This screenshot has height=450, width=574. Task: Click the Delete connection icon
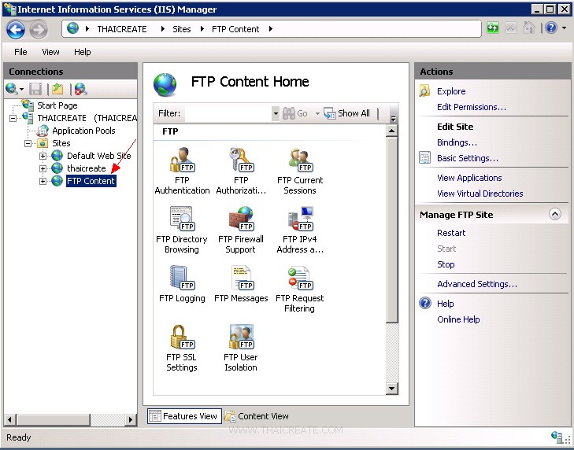click(80, 89)
